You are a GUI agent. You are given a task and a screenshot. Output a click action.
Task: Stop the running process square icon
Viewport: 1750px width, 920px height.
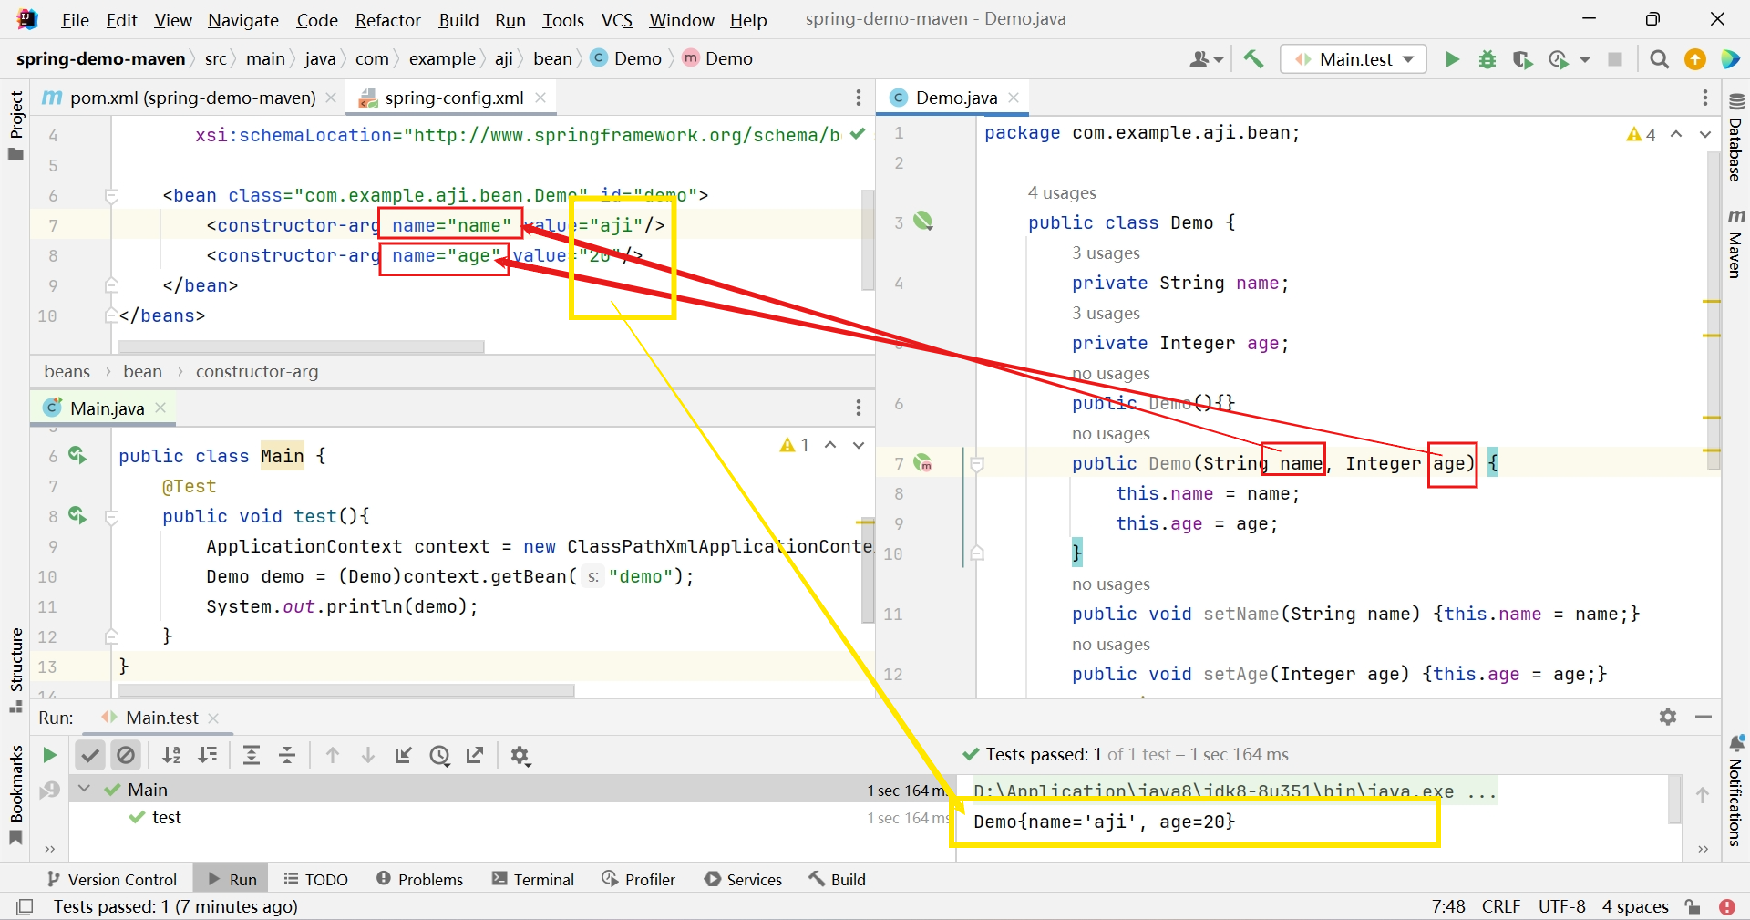1615,59
